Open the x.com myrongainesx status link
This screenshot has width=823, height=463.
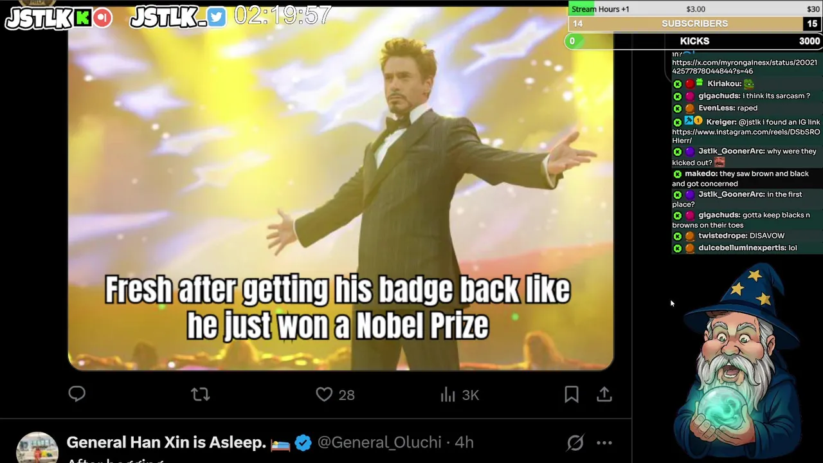click(745, 67)
